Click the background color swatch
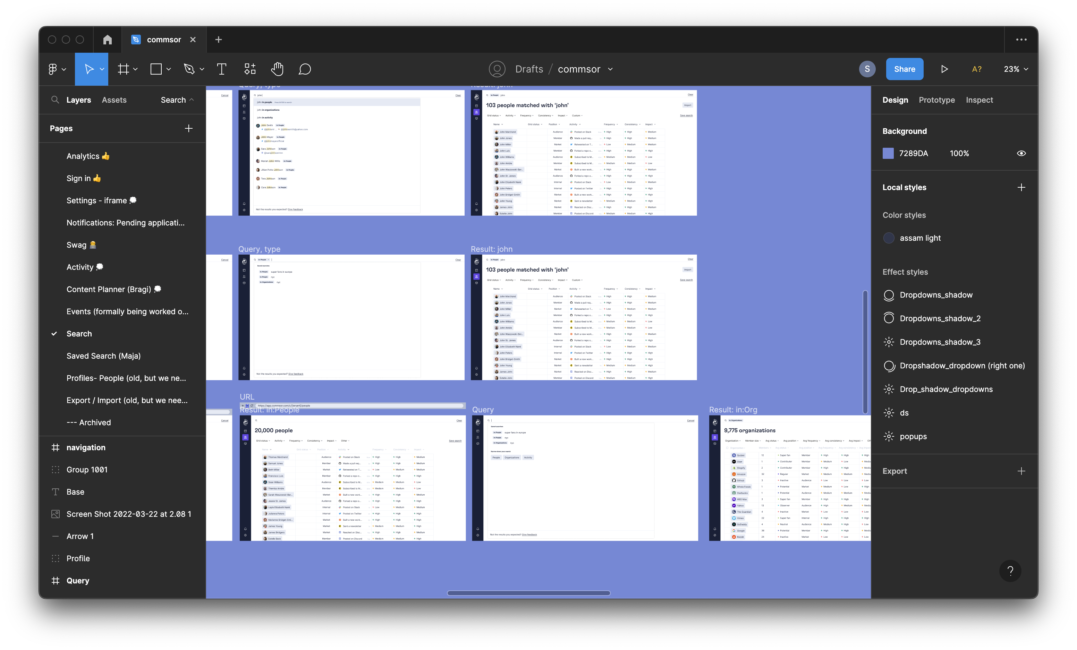1077x650 pixels. [888, 153]
